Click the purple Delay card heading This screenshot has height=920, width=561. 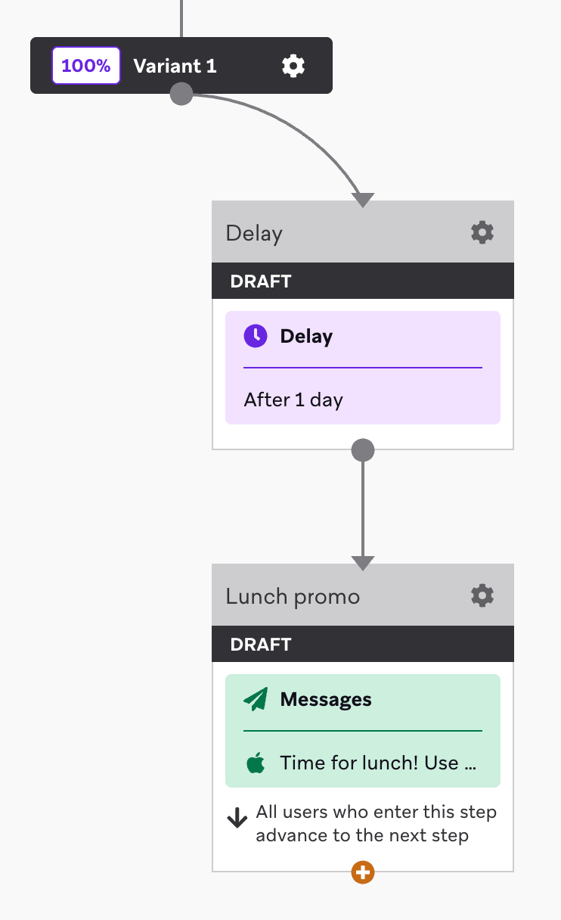tap(306, 337)
